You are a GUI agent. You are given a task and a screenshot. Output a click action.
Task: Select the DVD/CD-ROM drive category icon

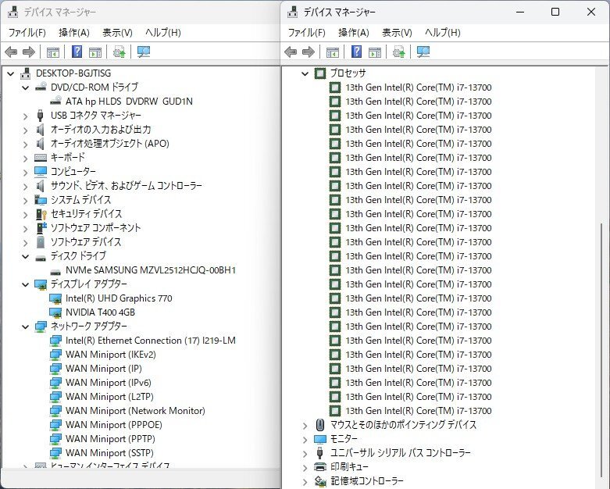41,87
